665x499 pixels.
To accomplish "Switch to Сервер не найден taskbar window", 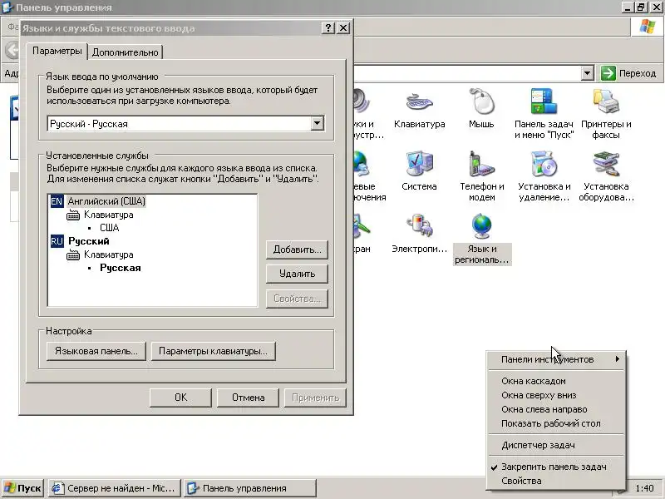I will 115,488.
